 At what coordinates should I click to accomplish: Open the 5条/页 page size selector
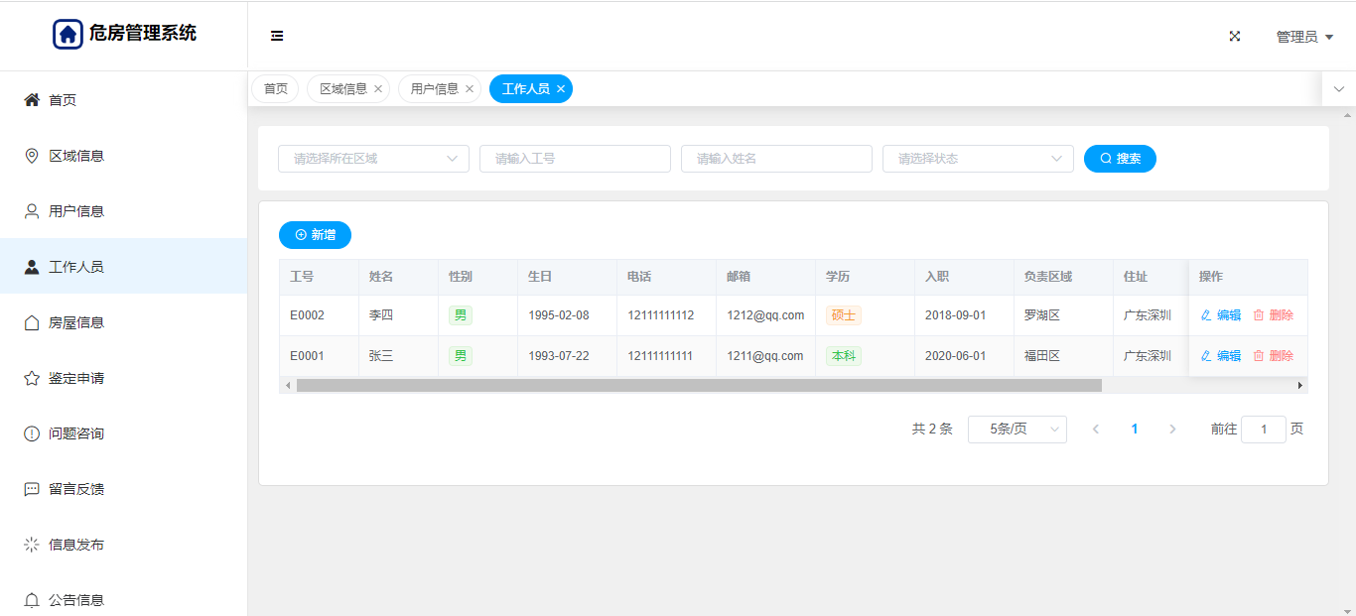point(1017,430)
